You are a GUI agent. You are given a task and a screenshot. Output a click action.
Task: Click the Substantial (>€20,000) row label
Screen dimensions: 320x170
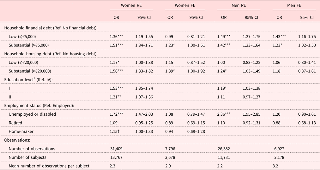click(x=30, y=71)
